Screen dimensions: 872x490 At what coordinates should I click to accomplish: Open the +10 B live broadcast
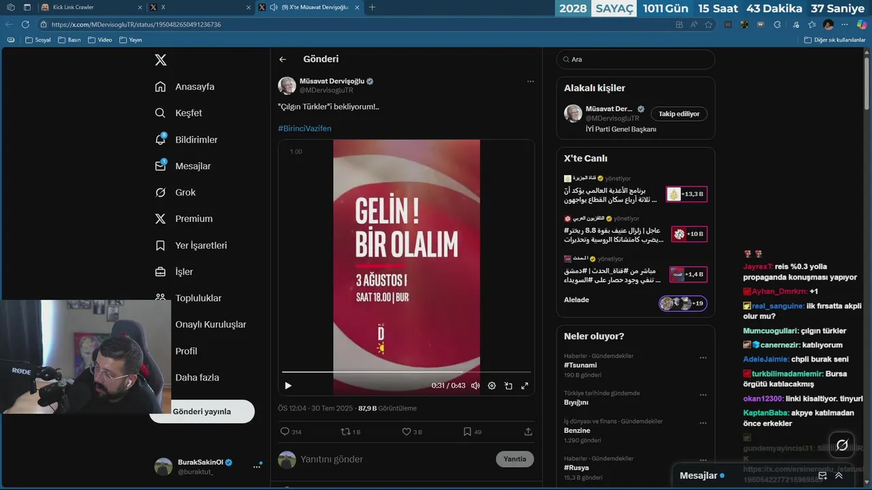coord(689,234)
